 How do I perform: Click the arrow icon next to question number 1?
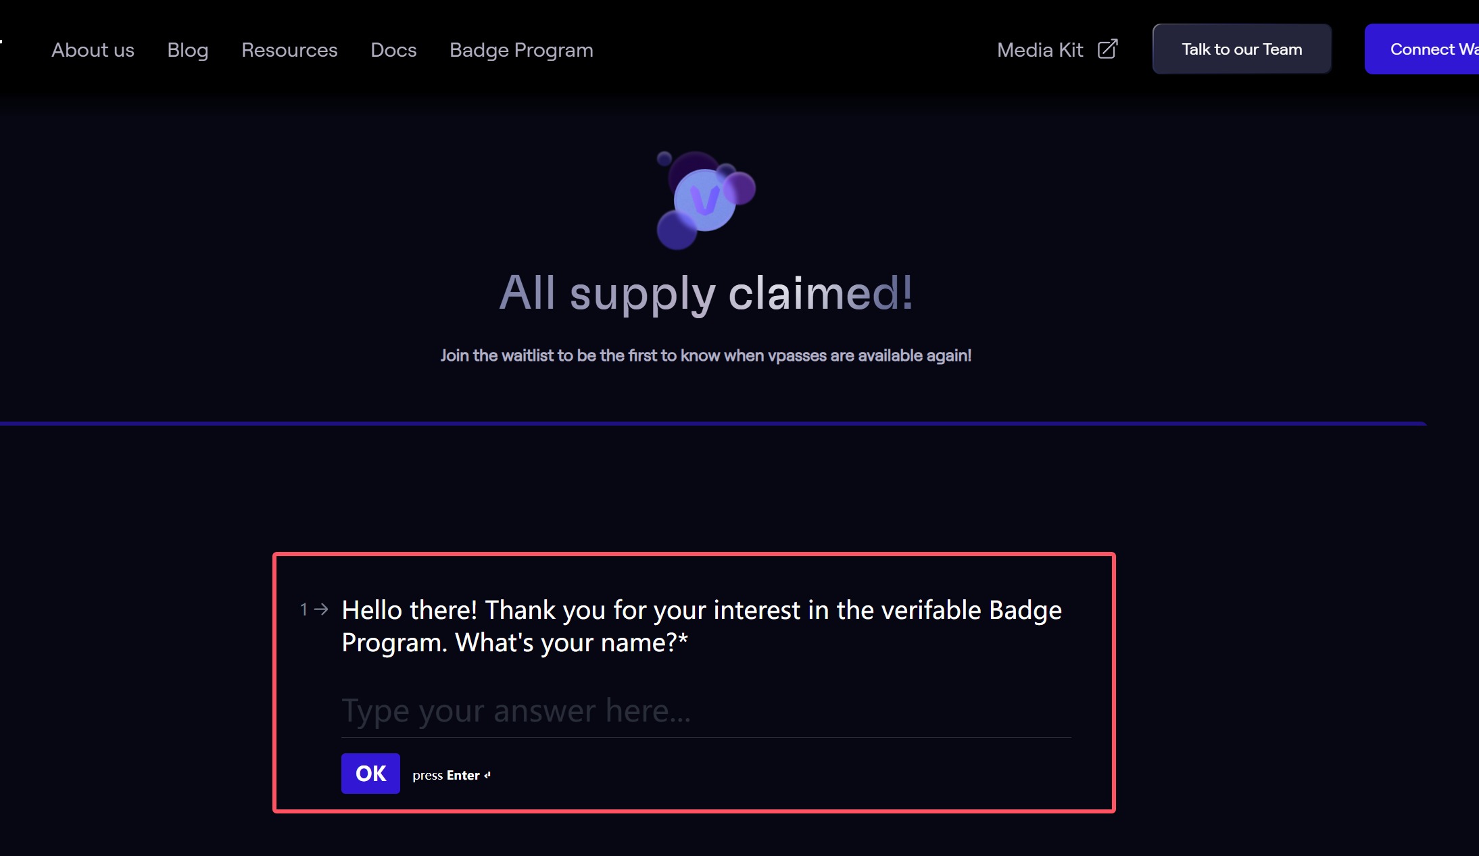point(322,609)
